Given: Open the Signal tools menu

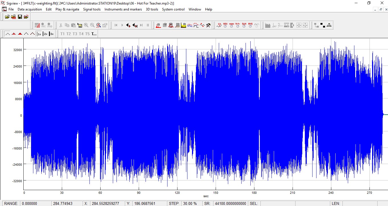Looking at the screenshot, I should [x=92, y=9].
